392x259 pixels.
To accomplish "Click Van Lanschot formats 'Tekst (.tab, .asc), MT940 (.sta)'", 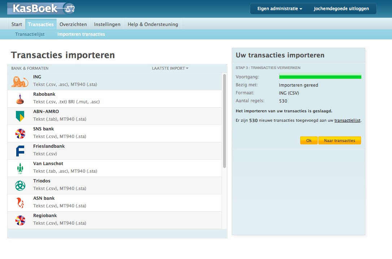I will pos(65,171).
